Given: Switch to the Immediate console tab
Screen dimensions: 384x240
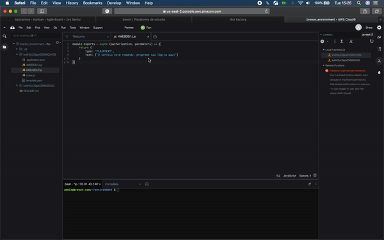Looking at the screenshot, I should point(111,184).
